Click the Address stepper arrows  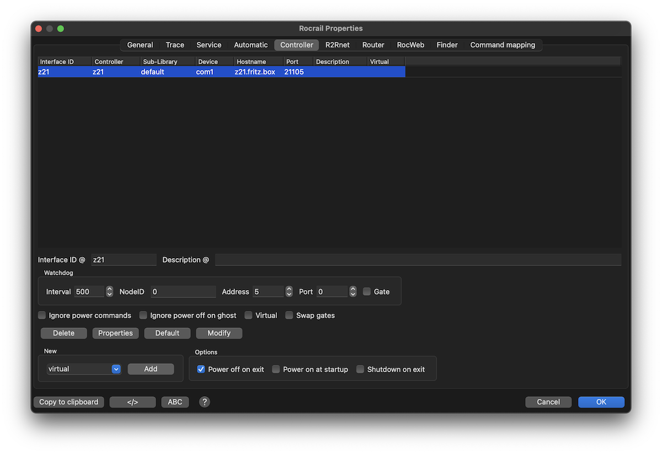pos(289,292)
